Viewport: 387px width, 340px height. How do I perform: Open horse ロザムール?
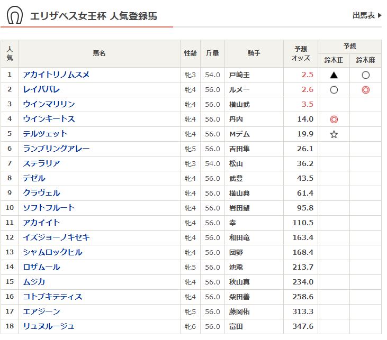coord(41,267)
